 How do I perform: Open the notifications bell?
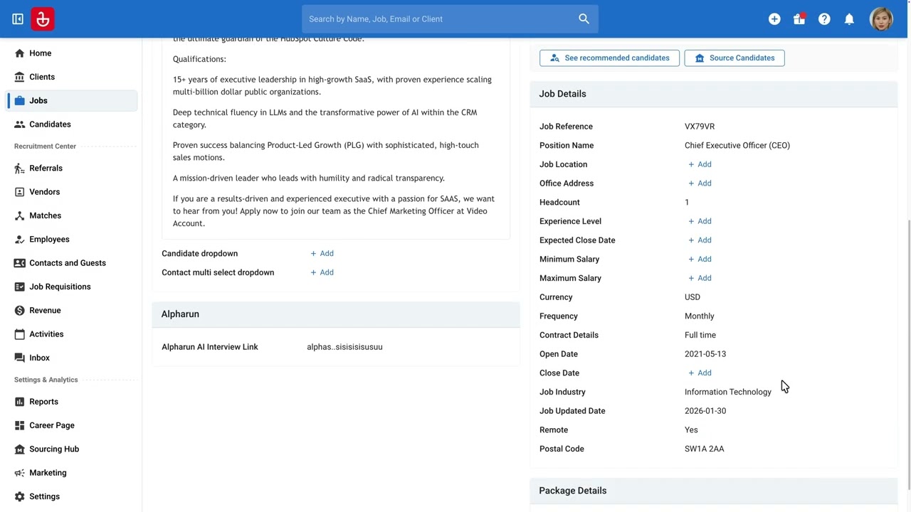click(849, 19)
